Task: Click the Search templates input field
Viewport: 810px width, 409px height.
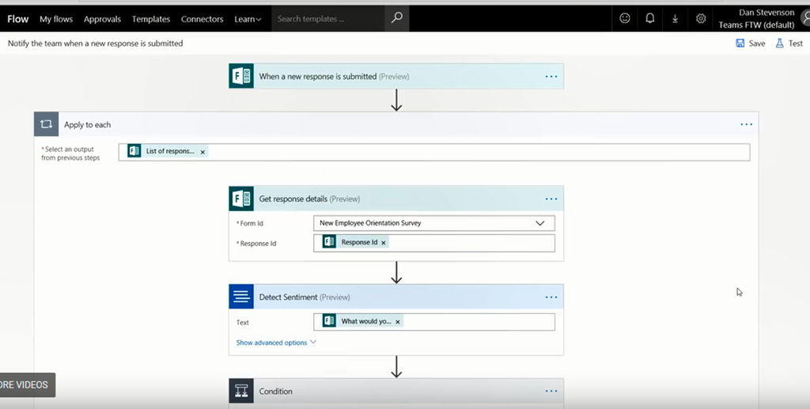Action: pos(328,19)
